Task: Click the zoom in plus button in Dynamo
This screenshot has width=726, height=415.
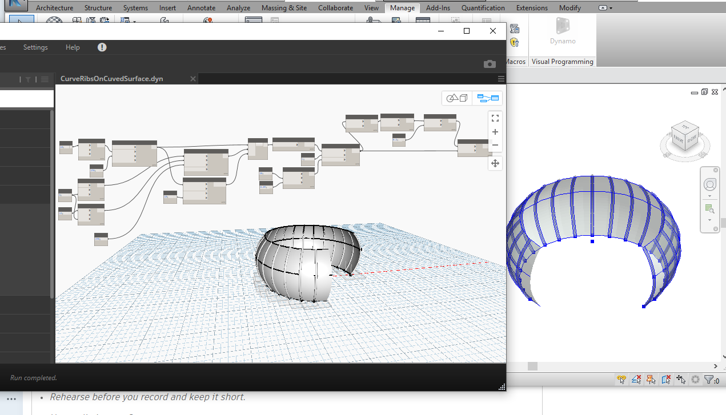Action: (495, 132)
